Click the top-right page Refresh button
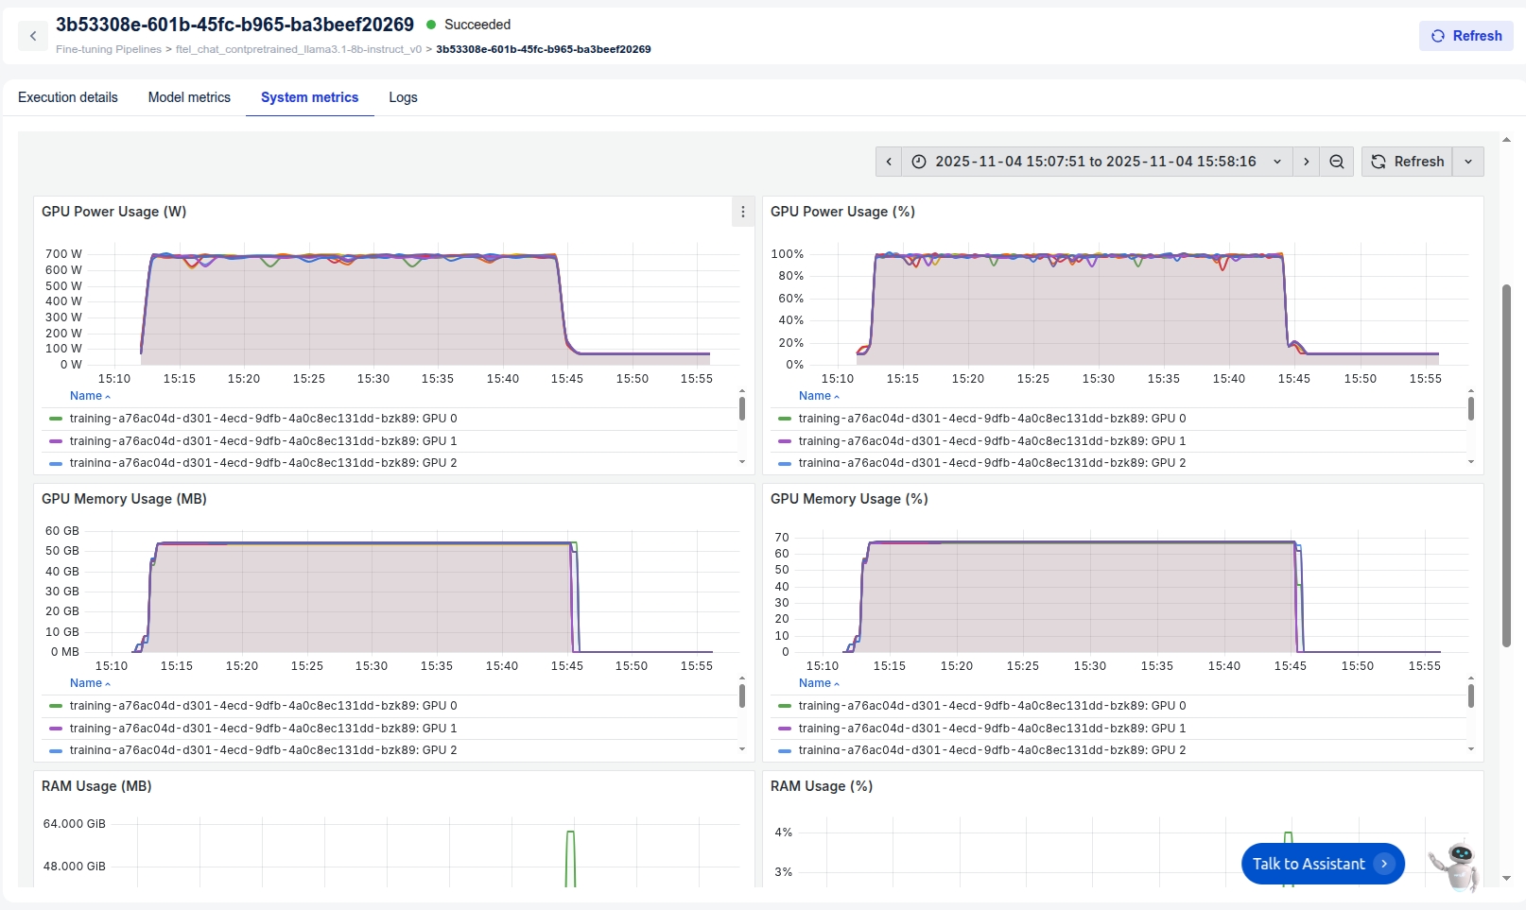 click(1465, 36)
